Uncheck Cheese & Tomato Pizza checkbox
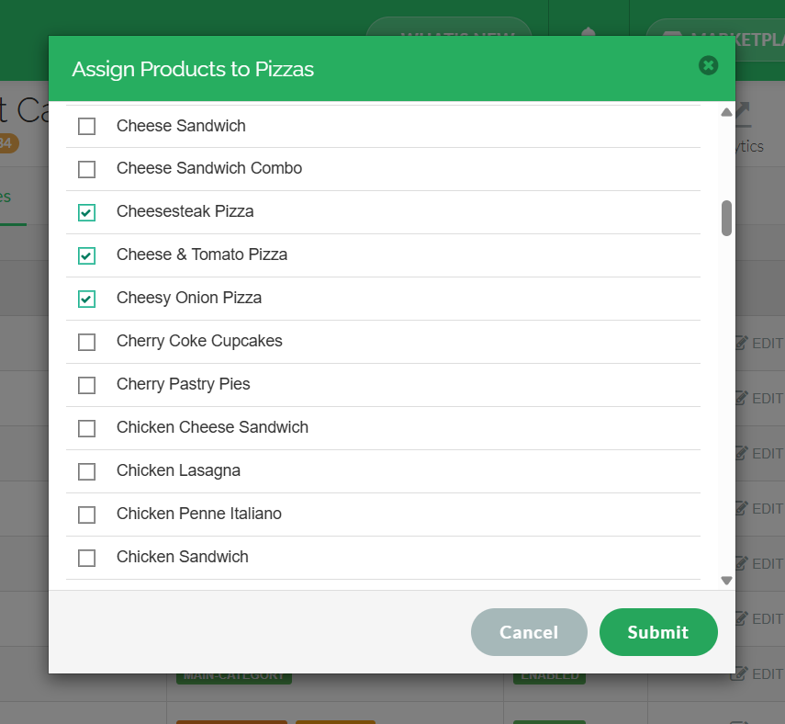The height and width of the screenshot is (724, 785). point(86,255)
